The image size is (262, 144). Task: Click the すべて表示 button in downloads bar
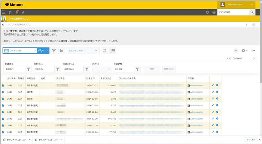pyautogui.click(x=252, y=140)
